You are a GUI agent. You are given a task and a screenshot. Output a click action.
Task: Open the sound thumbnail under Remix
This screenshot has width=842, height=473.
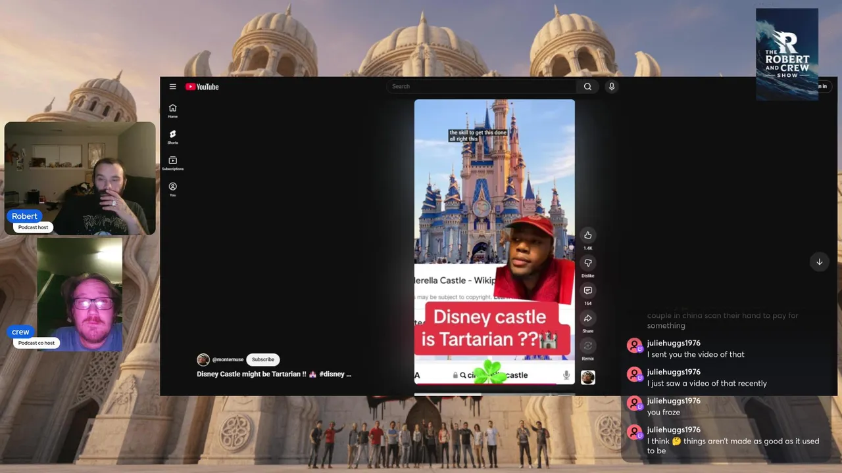point(587,377)
